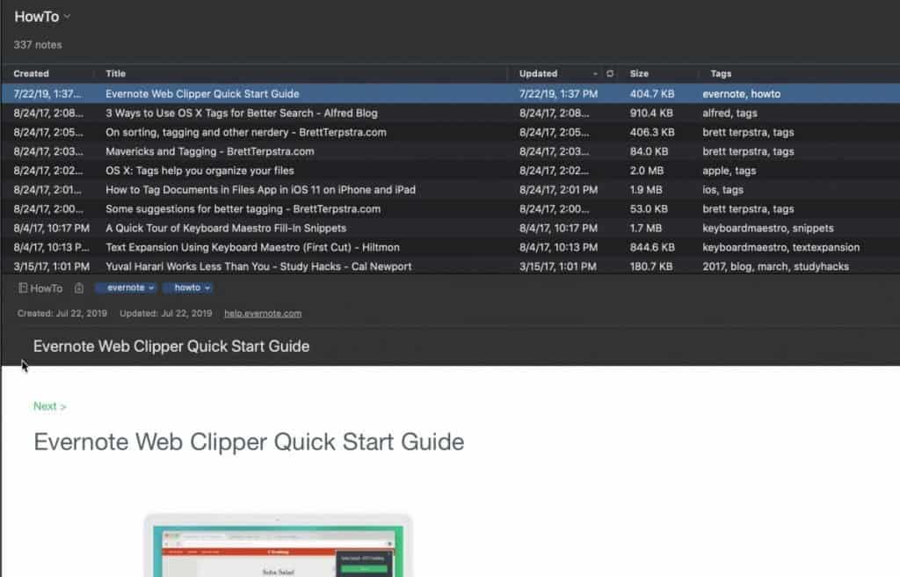Click the notebook icon beside HowTo in note info bar
900x577 pixels.
click(23, 288)
